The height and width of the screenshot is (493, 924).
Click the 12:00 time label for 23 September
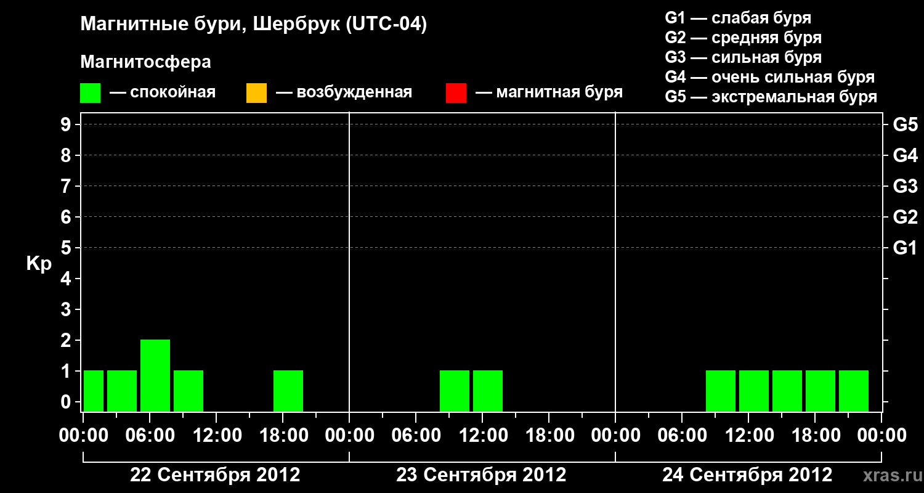coord(482,436)
